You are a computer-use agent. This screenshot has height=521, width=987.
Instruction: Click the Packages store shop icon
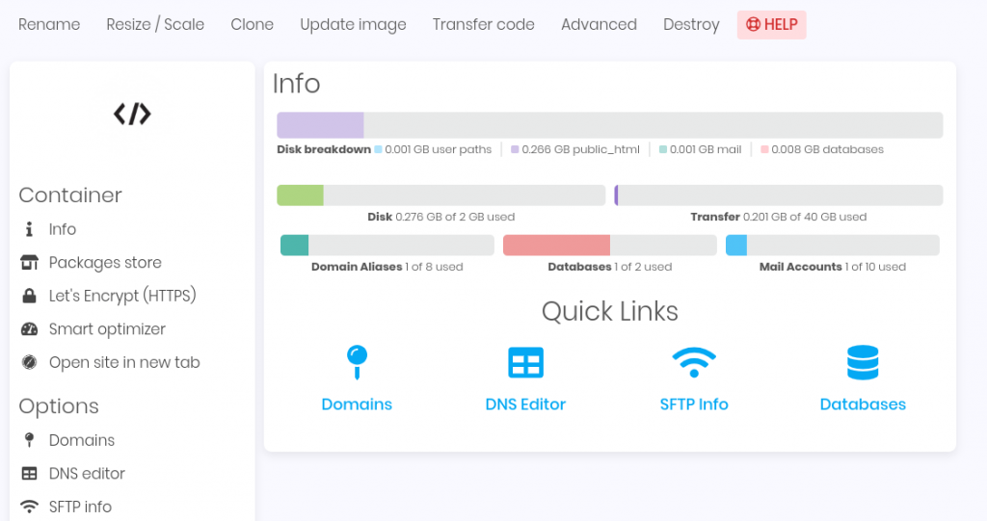[x=29, y=262]
